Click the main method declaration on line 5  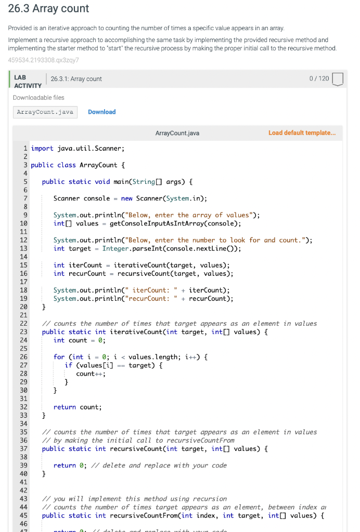pos(117,181)
